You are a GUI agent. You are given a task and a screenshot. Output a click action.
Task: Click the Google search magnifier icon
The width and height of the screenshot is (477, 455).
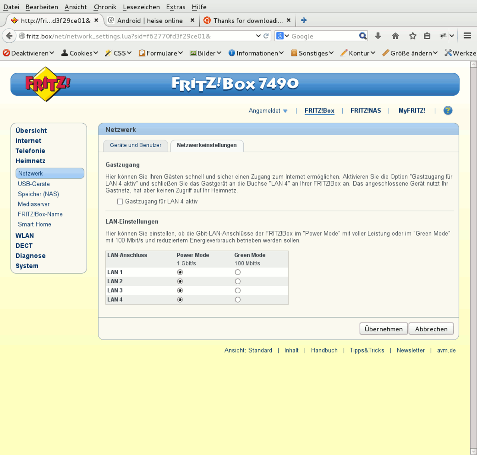click(363, 36)
